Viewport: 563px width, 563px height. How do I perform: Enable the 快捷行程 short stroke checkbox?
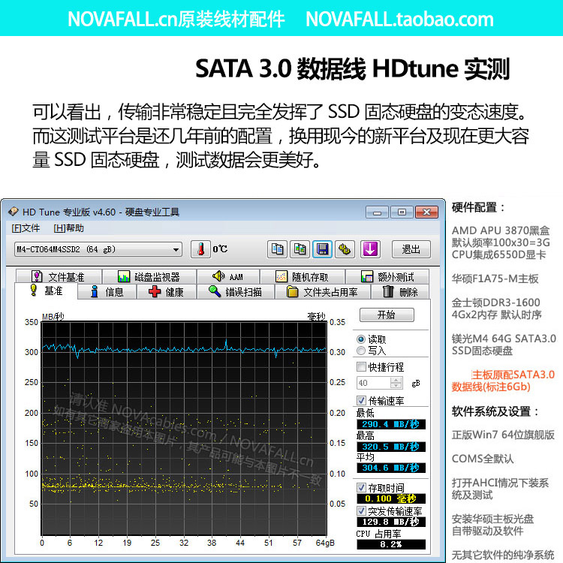pyautogui.click(x=361, y=366)
